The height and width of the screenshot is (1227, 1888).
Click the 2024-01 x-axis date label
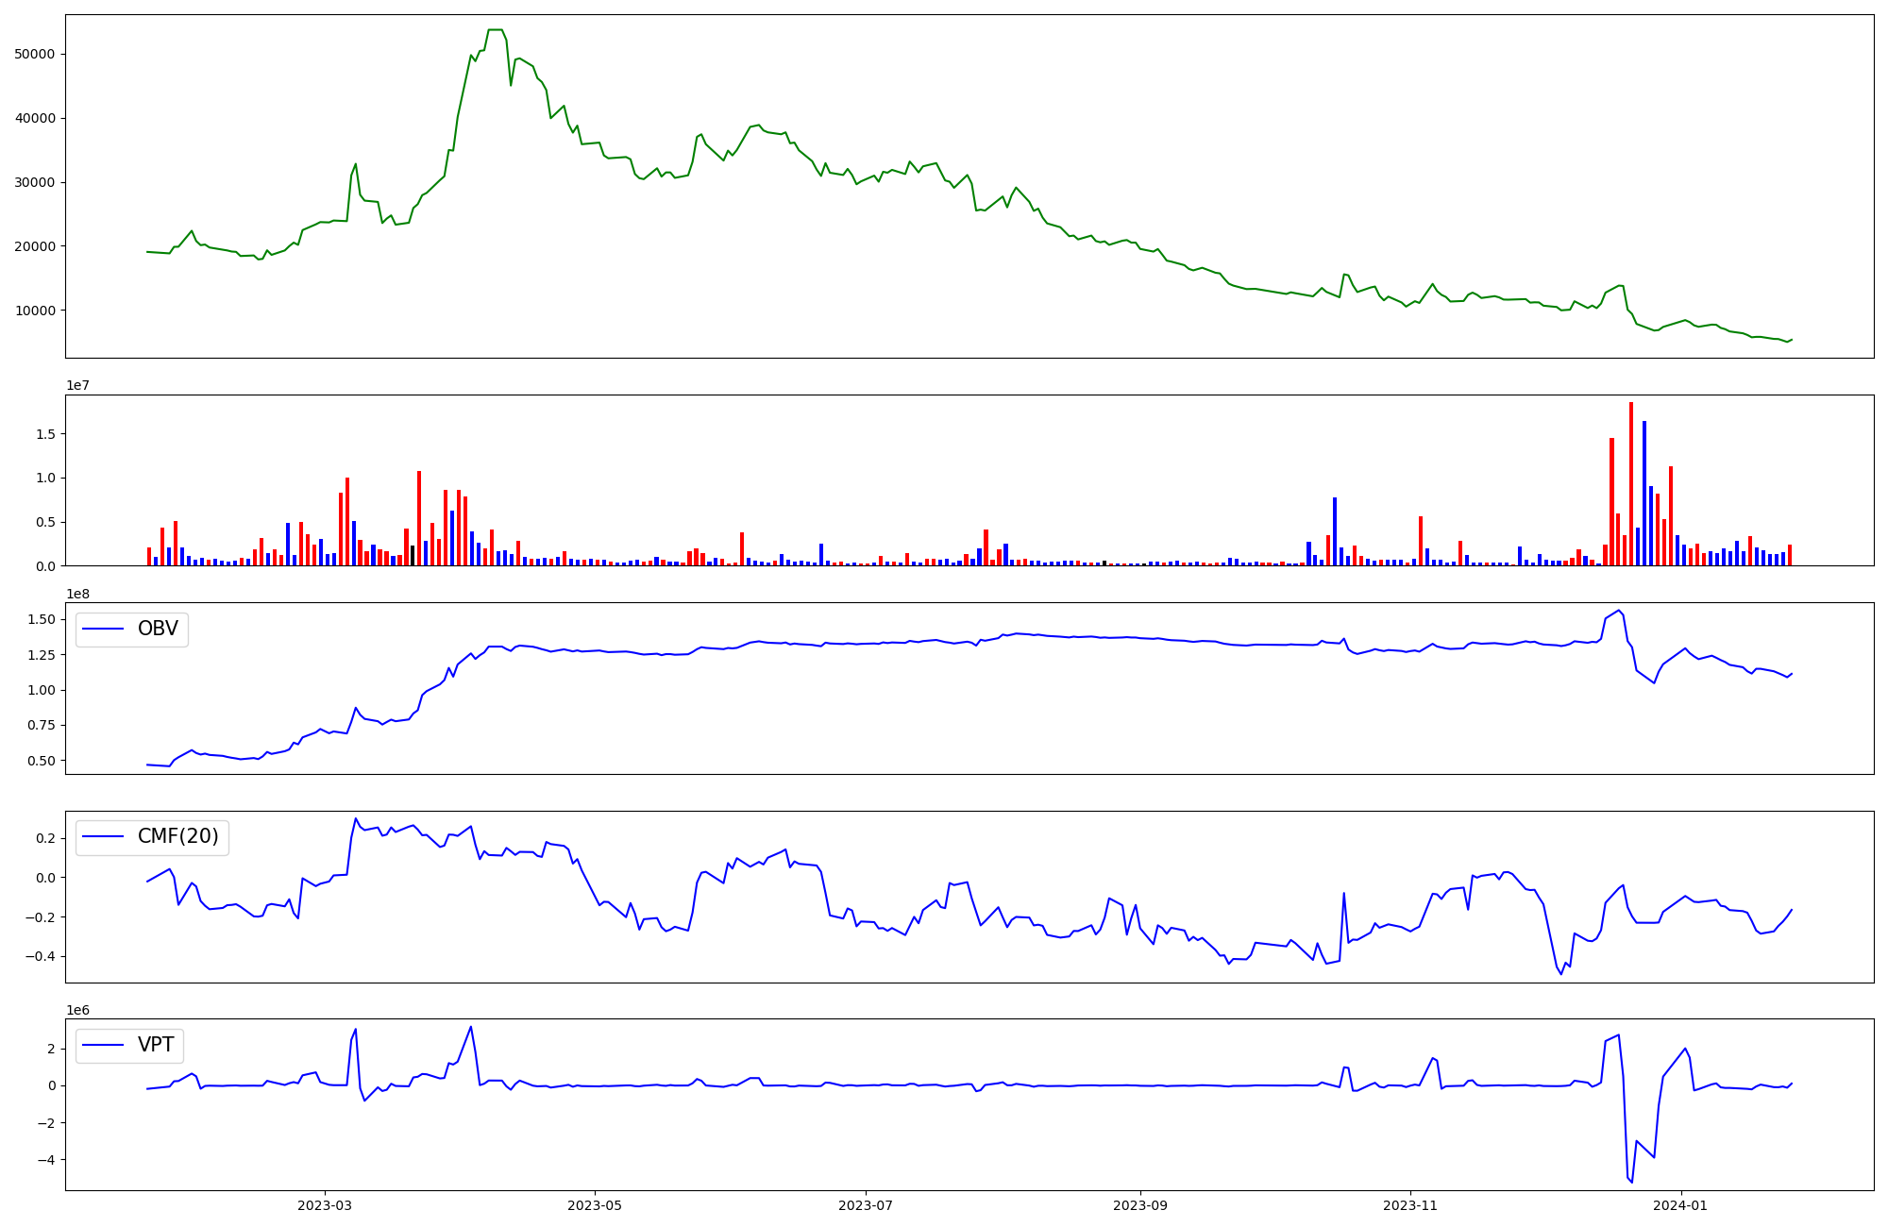1681,1205
